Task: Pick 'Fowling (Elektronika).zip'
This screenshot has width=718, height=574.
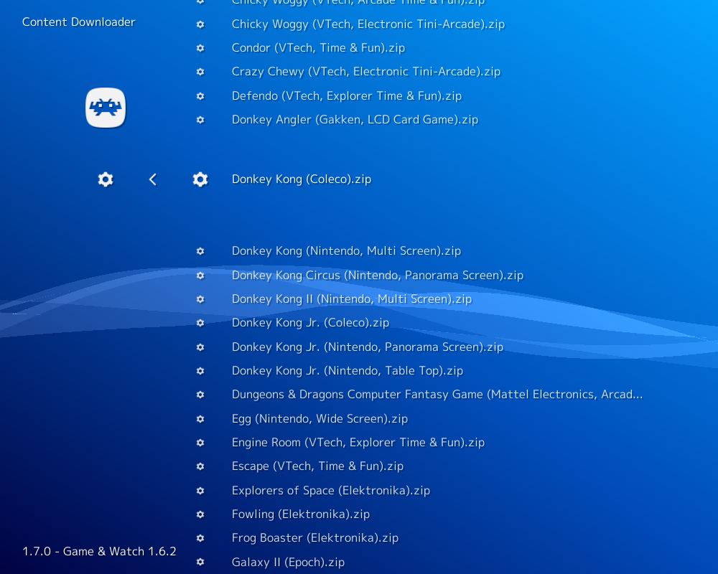Action: click(300, 514)
